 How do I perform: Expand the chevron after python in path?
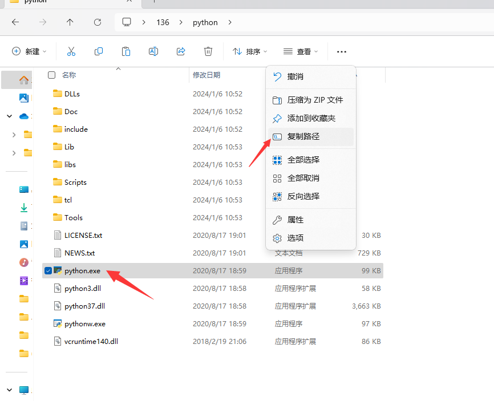(x=230, y=22)
